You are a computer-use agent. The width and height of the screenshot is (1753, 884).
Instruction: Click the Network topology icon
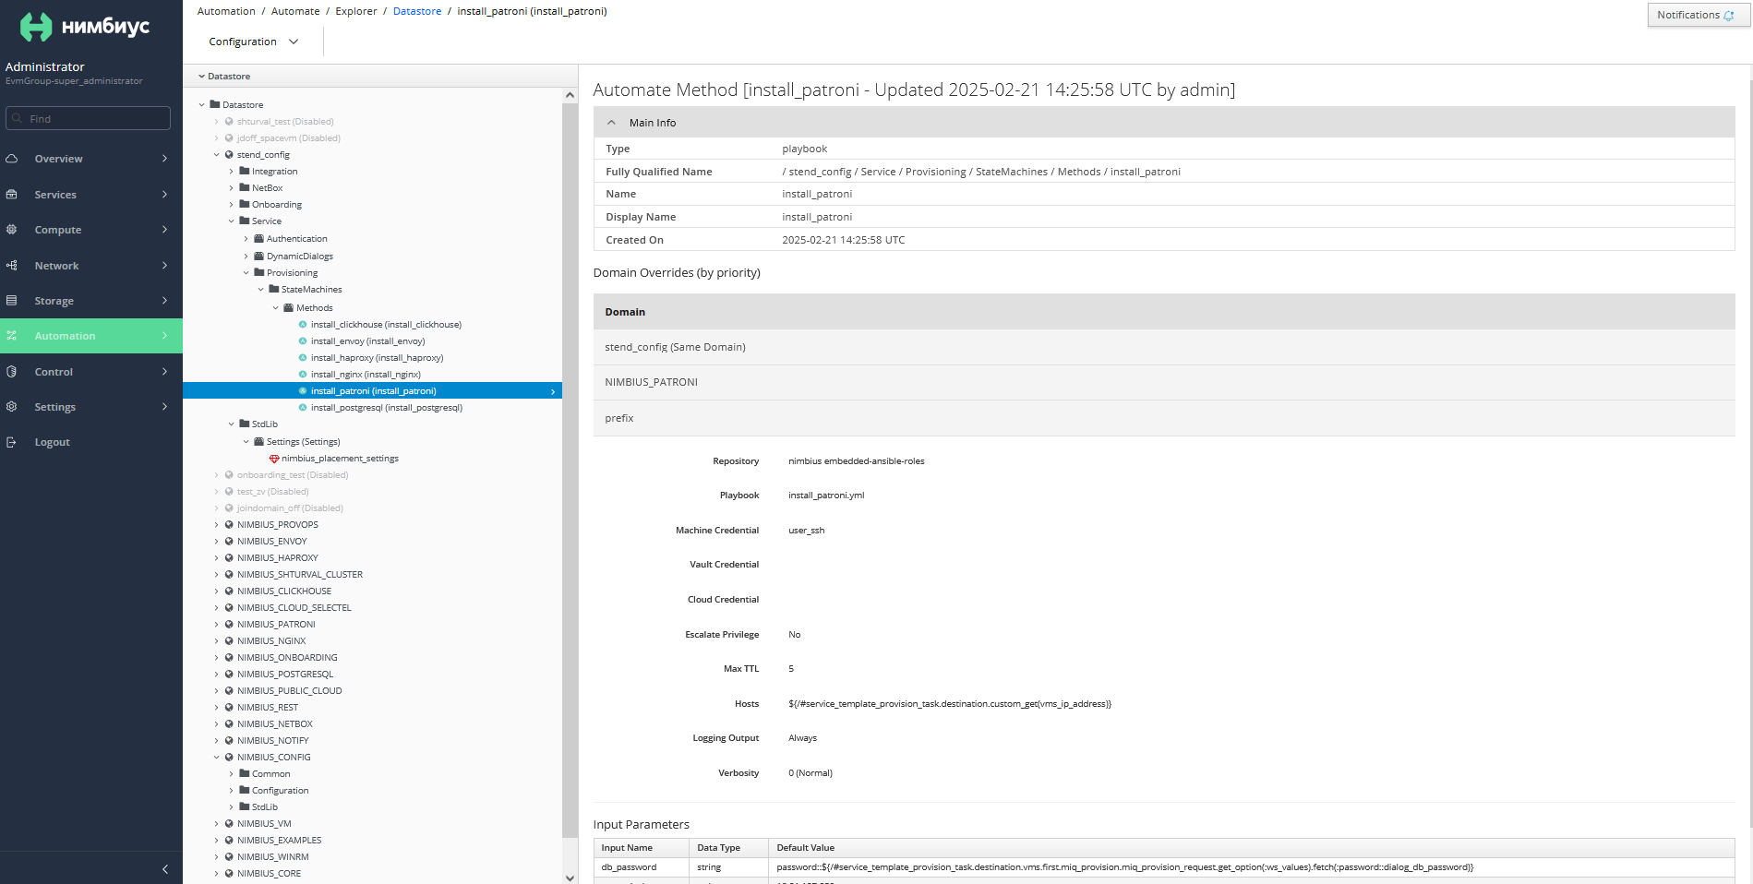click(12, 266)
